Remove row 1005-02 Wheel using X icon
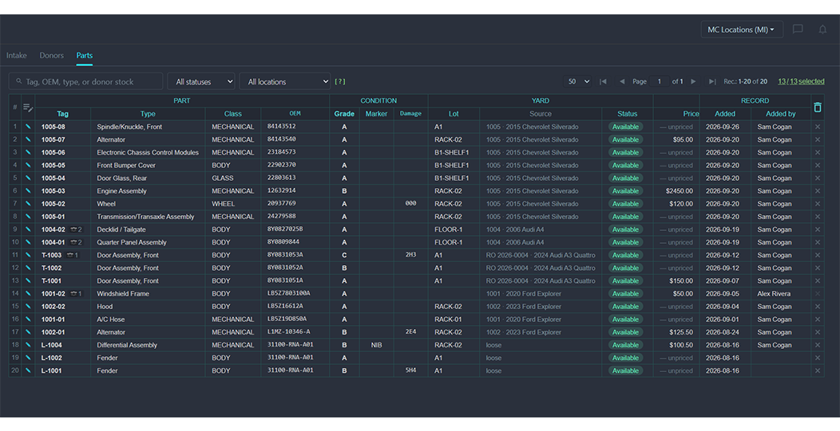Screen dimensions: 840x431 818,204
